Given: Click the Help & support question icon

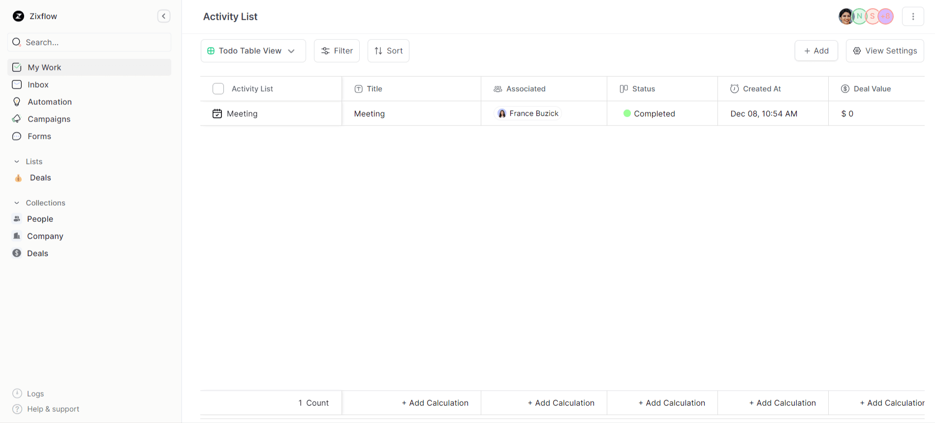Looking at the screenshot, I should click(x=17, y=409).
